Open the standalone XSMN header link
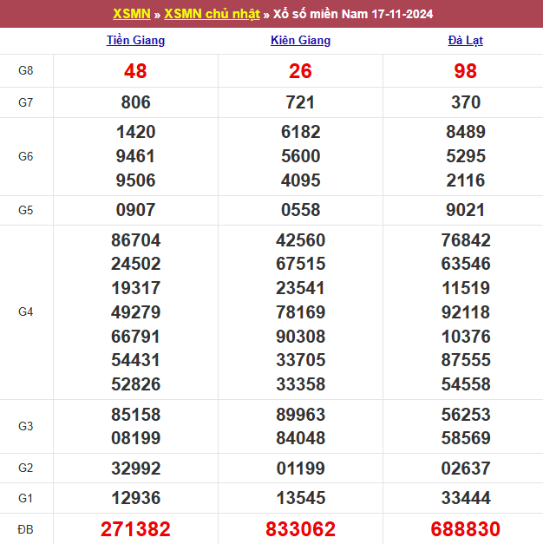Image resolution: width=543 pixels, height=544 pixels. (133, 14)
